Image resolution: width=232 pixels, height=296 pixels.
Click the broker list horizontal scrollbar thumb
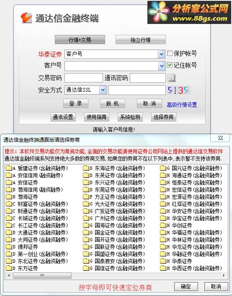42,276
